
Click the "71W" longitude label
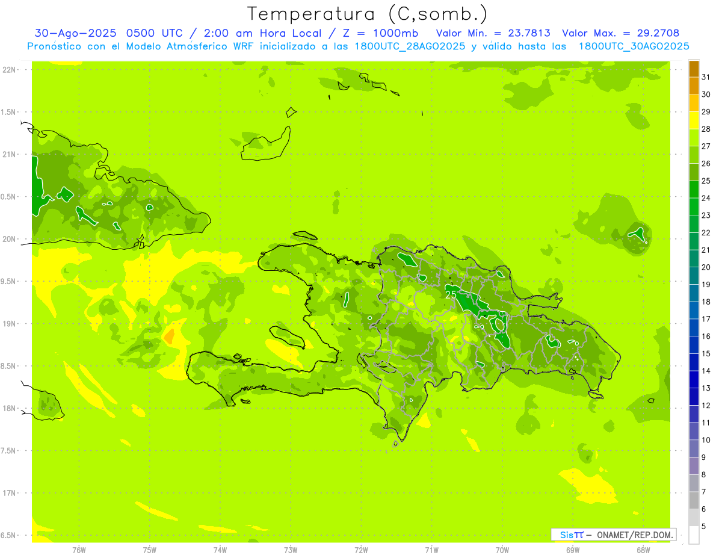432,550
